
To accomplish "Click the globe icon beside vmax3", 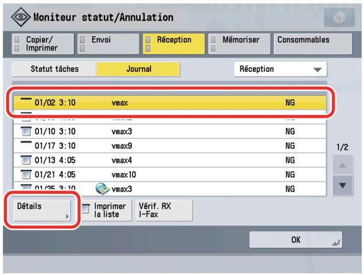I will (102, 188).
